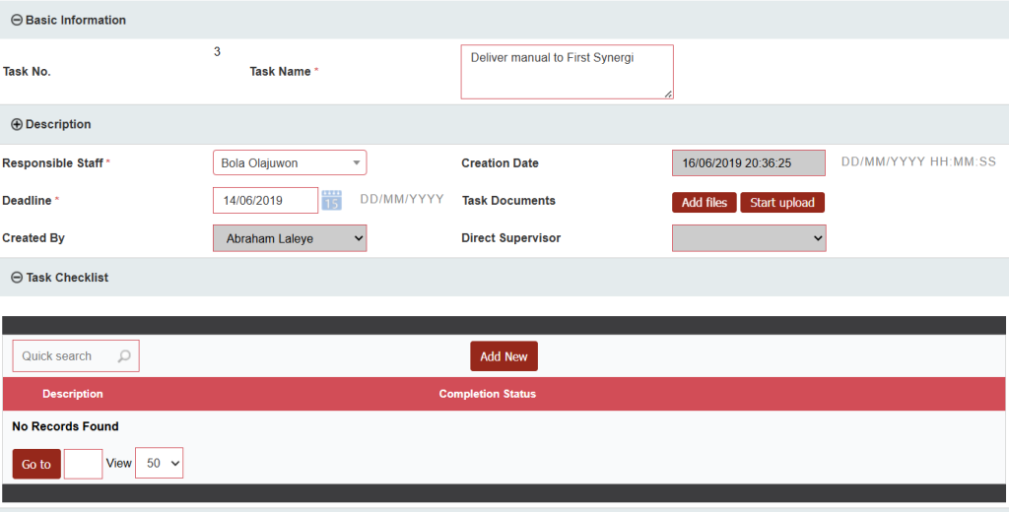Expand the Description section
Viewport: 1009px width, 512px height.
pos(17,125)
